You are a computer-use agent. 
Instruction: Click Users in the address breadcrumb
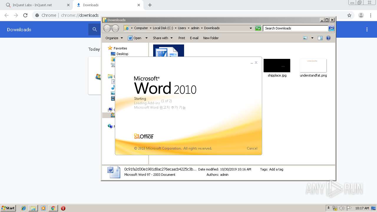coord(182,28)
